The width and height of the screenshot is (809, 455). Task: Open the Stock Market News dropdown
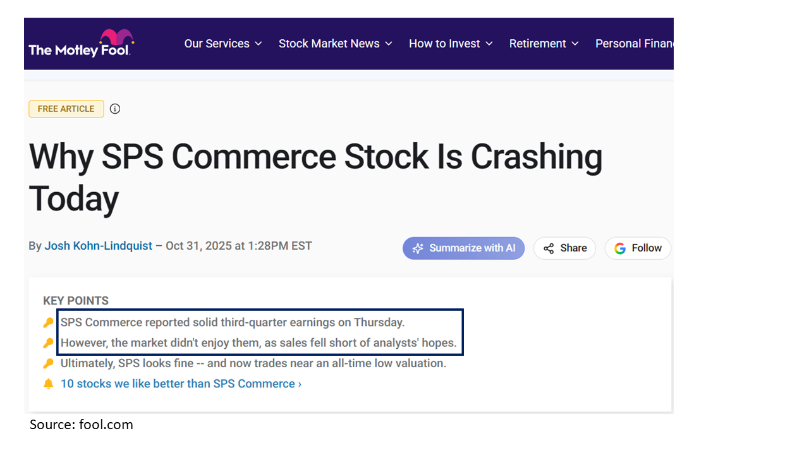tap(336, 44)
